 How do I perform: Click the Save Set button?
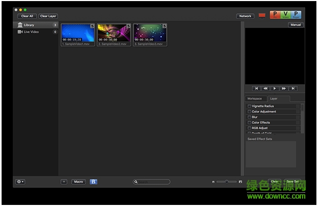(x=293, y=182)
